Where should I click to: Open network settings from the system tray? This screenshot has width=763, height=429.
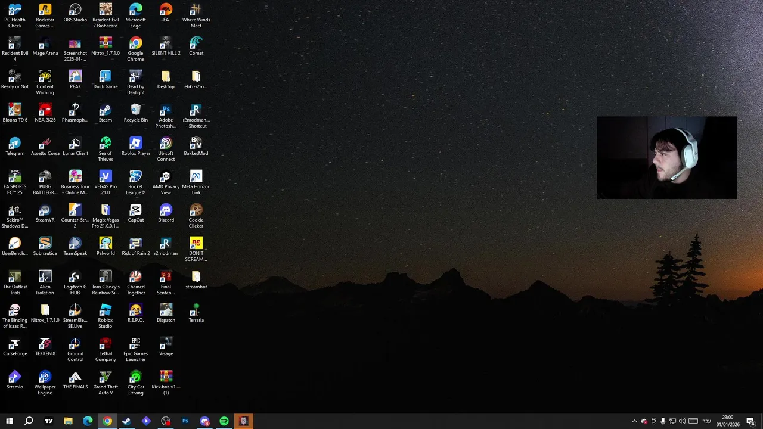coord(672,421)
